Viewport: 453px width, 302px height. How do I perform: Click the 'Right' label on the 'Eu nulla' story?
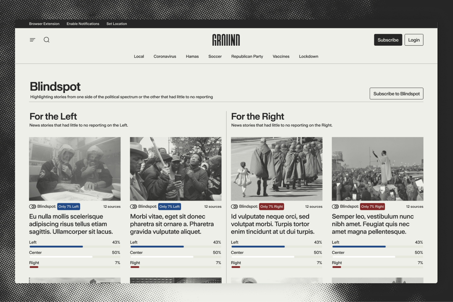(x=34, y=263)
